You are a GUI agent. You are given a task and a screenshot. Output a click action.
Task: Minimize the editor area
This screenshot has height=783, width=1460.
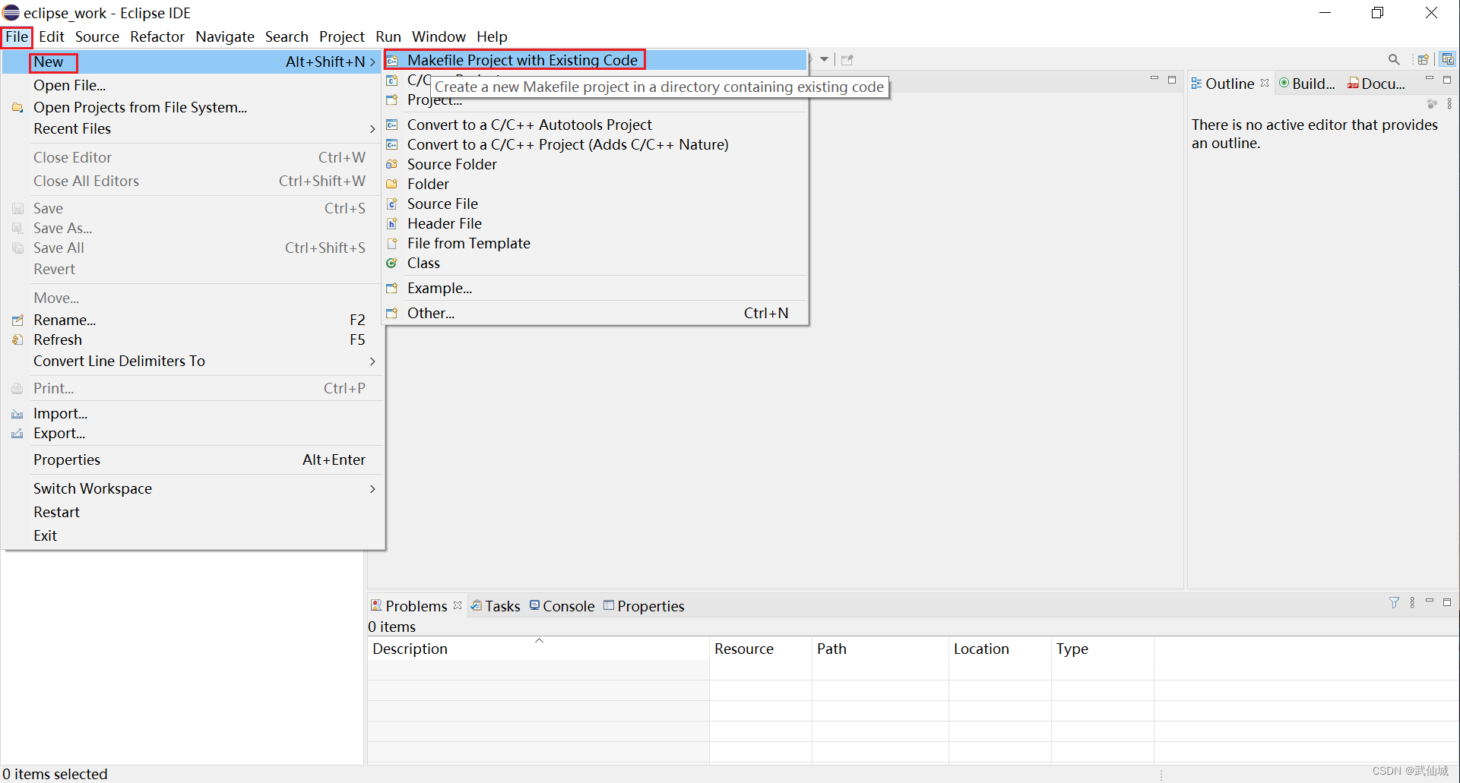1154,79
